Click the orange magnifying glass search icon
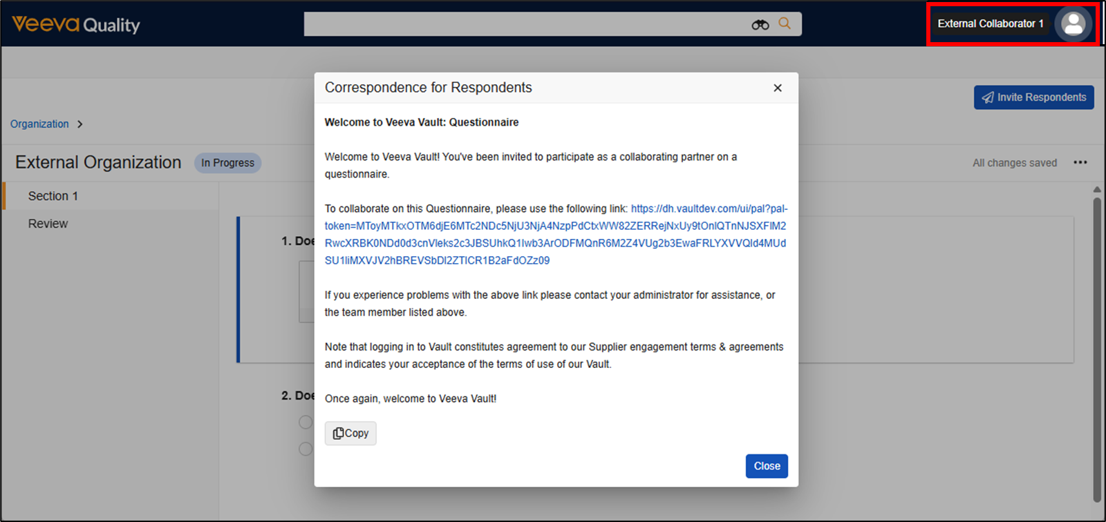Screen dimensions: 1106x522 click(785, 23)
